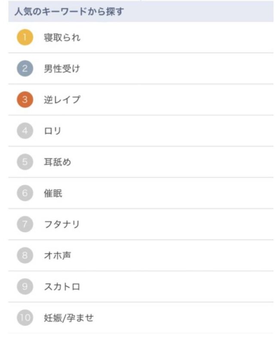Choose the 耳舐め keyword
The width and height of the screenshot is (275, 337).
(x=57, y=162)
